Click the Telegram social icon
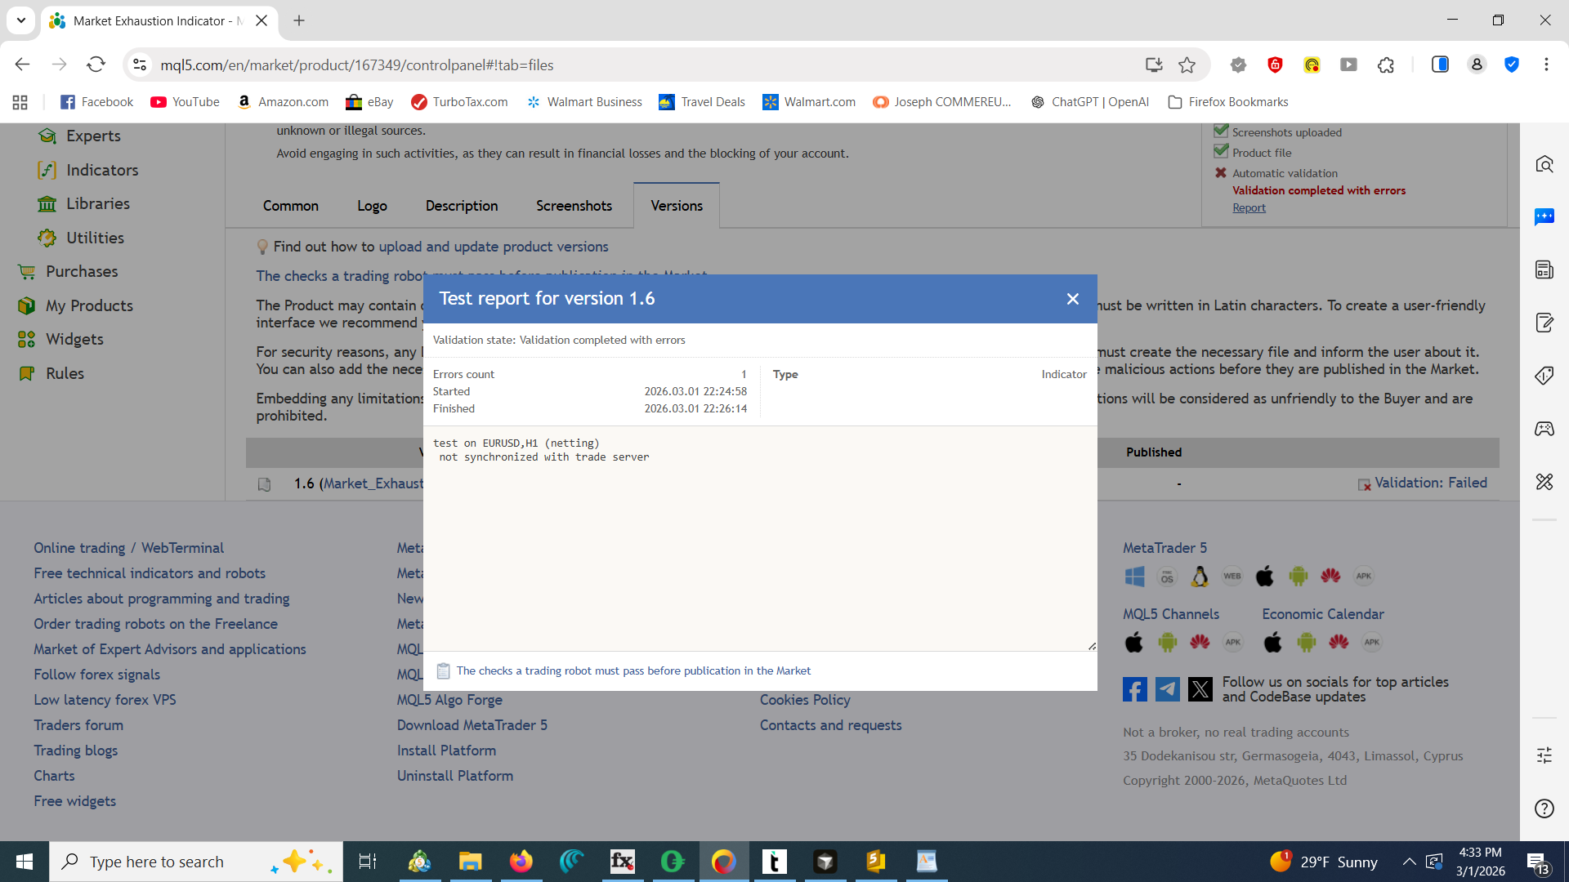The height and width of the screenshot is (882, 1569). pos(1167,689)
